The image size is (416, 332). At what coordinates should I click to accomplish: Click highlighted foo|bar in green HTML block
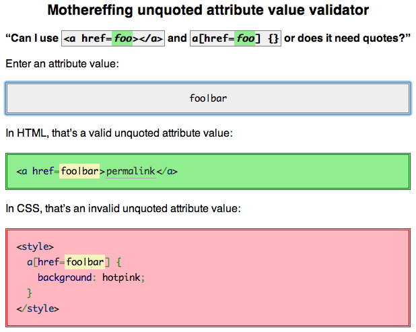79,171
